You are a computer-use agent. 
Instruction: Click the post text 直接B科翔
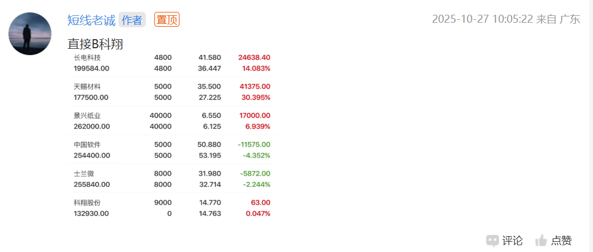pos(96,44)
